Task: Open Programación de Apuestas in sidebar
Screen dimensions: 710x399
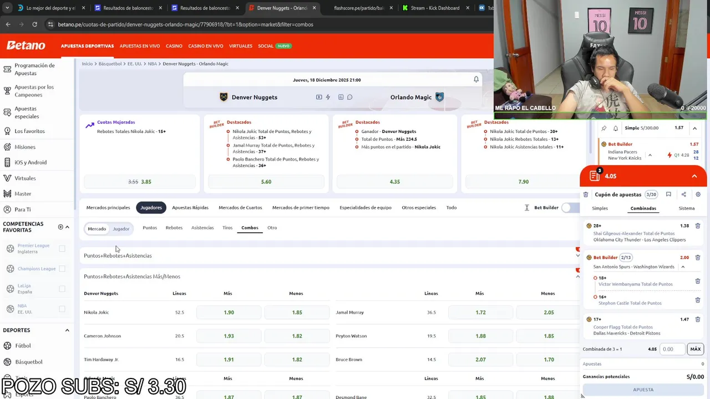Action: [34, 69]
